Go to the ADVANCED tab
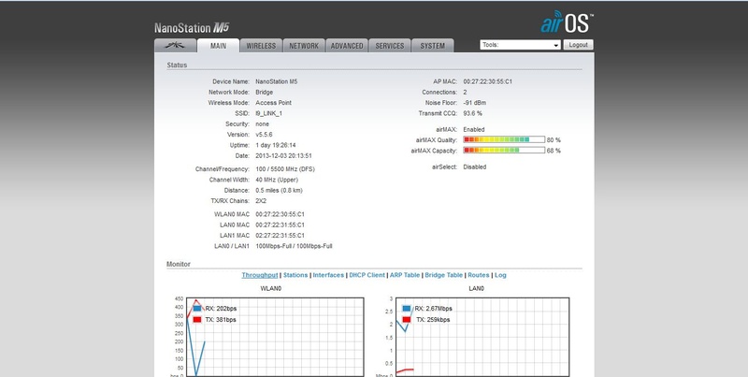Viewport: 748px width, 377px height. pyautogui.click(x=346, y=45)
